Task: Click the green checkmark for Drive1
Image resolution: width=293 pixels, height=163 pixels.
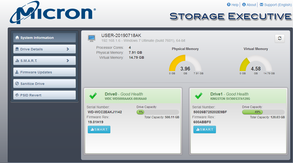Action: coord(199,96)
